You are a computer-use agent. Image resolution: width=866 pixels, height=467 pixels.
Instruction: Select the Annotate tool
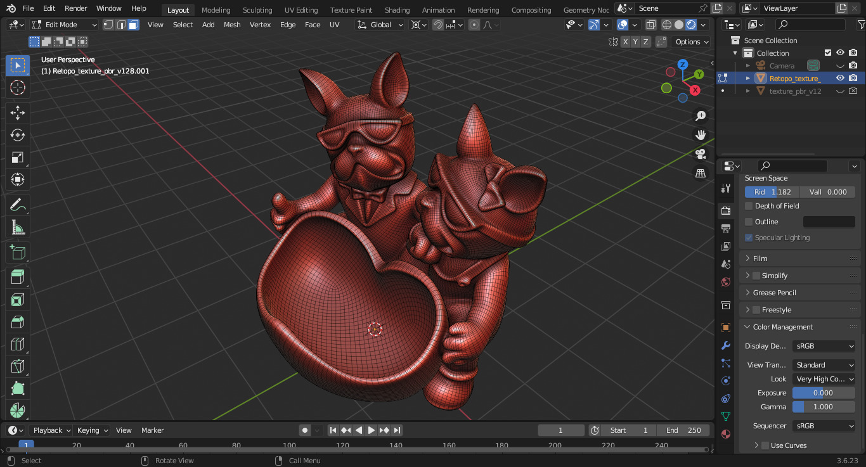[x=18, y=205]
